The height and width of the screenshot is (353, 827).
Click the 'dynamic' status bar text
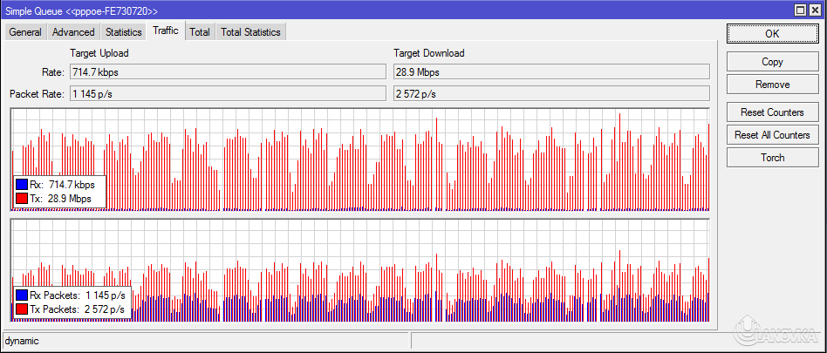point(22,341)
